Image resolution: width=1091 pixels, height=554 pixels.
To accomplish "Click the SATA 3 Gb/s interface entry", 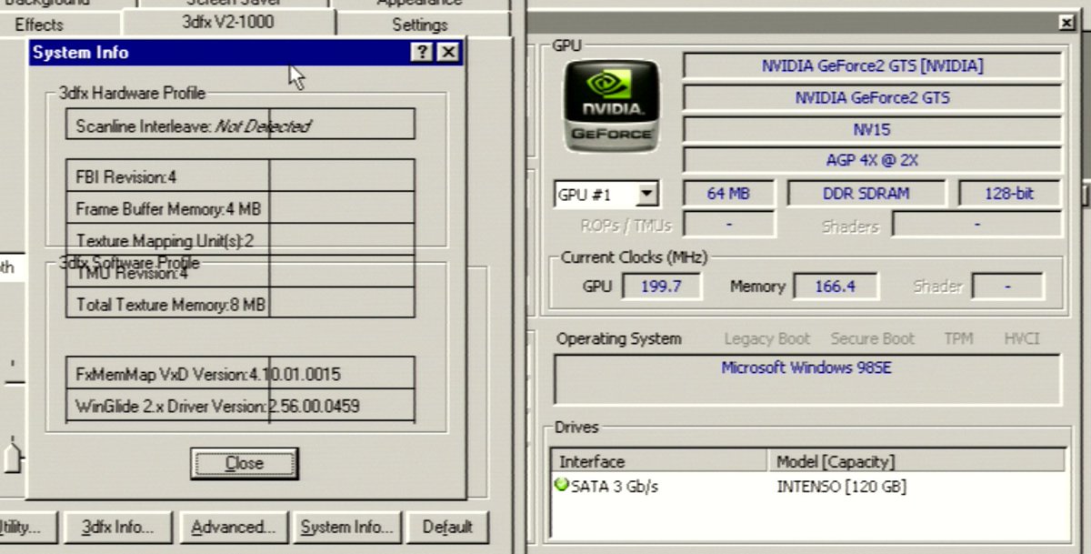I will point(615,487).
